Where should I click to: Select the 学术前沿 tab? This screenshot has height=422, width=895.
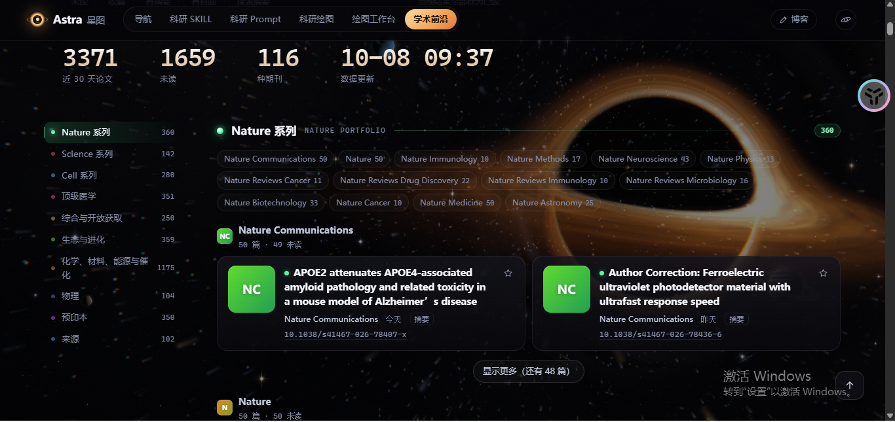click(430, 20)
